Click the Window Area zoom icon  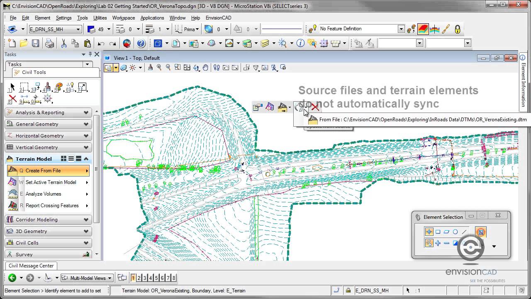pos(178,68)
